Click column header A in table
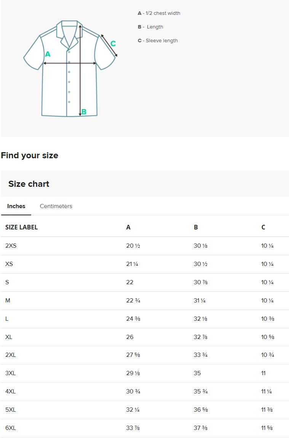The width and height of the screenshot is (289, 444). click(x=128, y=227)
